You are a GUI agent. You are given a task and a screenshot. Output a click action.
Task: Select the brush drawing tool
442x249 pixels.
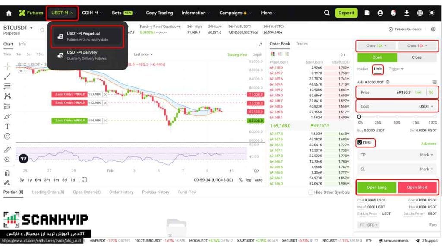pos(7,116)
